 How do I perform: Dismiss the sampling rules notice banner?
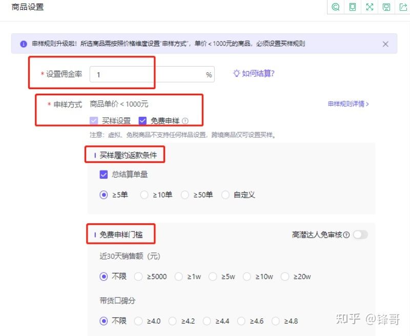pos(385,44)
